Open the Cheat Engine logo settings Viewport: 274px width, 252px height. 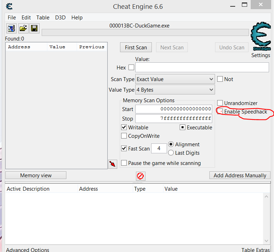(261, 36)
